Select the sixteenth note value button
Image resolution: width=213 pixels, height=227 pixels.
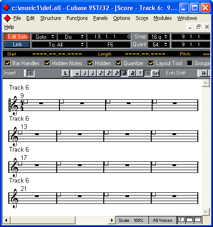pos(109,73)
